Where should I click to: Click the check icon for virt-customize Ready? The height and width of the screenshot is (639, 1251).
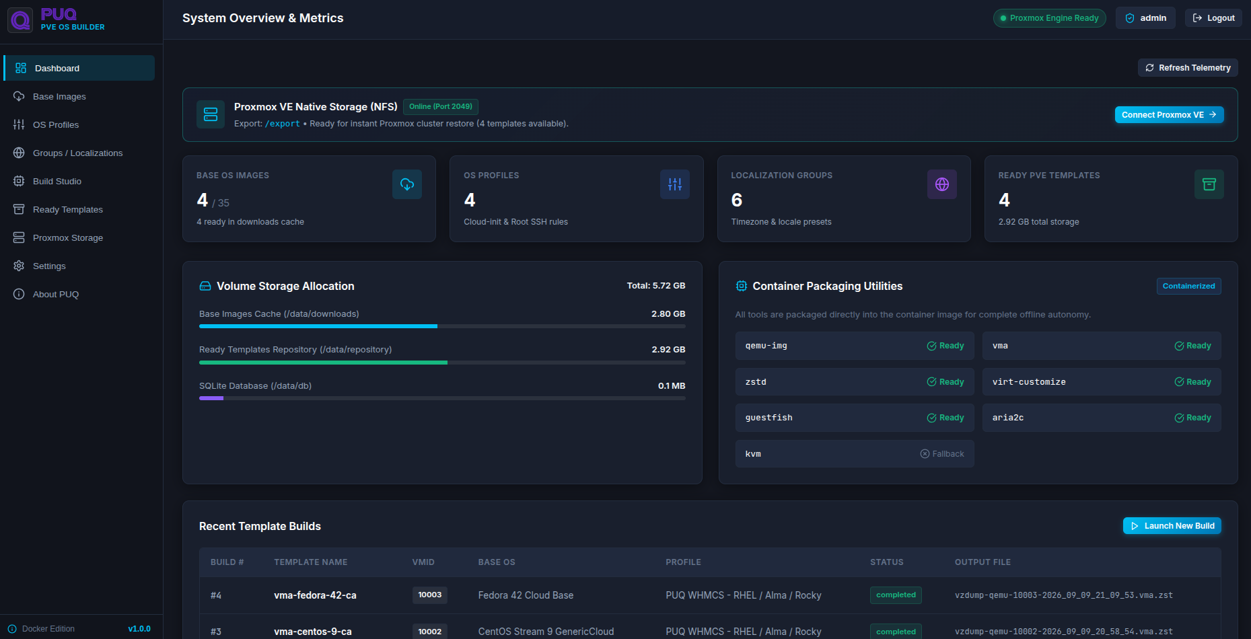1180,382
